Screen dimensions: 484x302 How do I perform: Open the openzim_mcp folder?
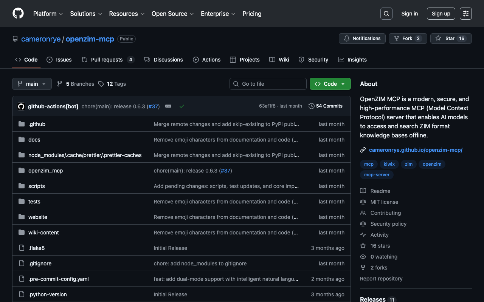click(x=45, y=171)
